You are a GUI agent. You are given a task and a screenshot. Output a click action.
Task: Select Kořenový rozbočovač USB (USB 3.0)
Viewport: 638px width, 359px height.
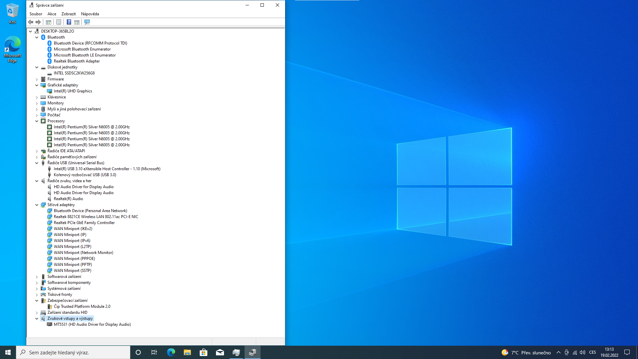(85, 175)
